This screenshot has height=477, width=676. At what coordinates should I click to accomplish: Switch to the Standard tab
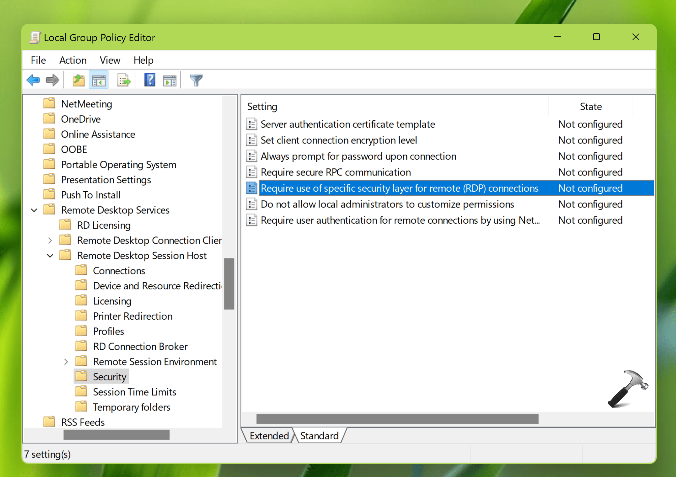click(319, 436)
